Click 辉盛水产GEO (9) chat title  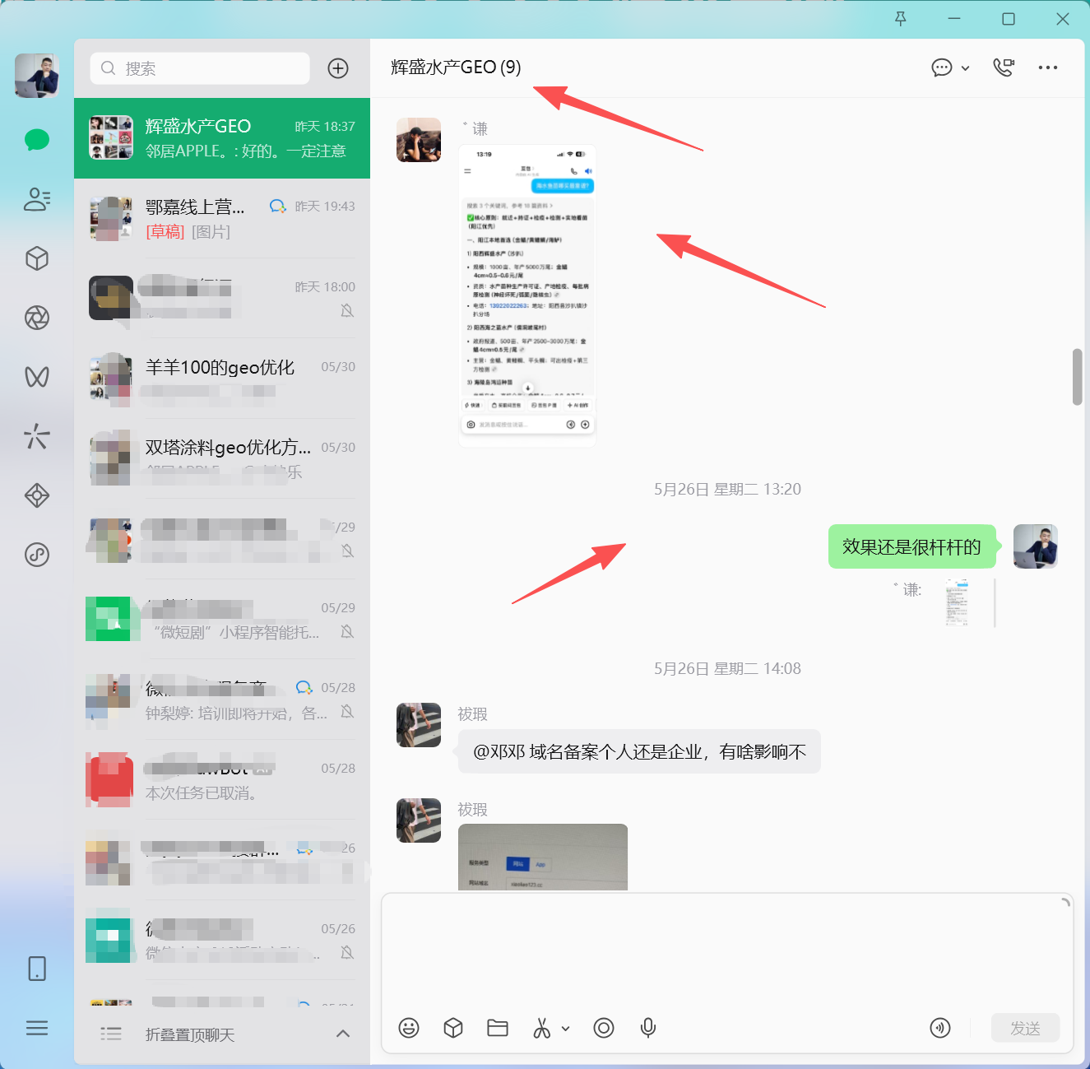click(x=456, y=67)
